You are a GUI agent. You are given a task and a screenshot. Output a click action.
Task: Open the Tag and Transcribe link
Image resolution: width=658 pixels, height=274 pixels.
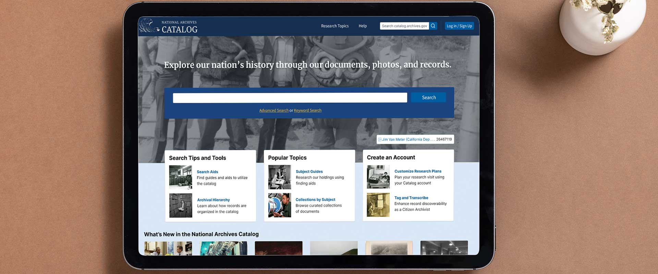[x=411, y=198]
